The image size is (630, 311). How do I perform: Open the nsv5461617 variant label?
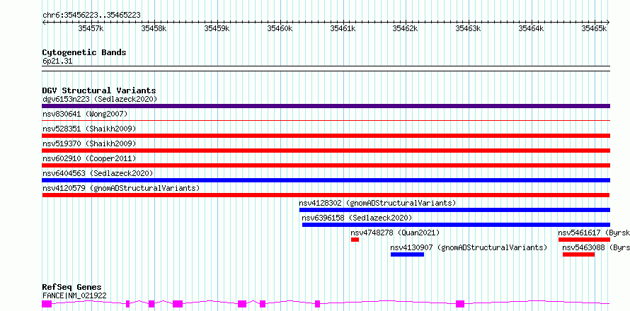click(x=594, y=233)
